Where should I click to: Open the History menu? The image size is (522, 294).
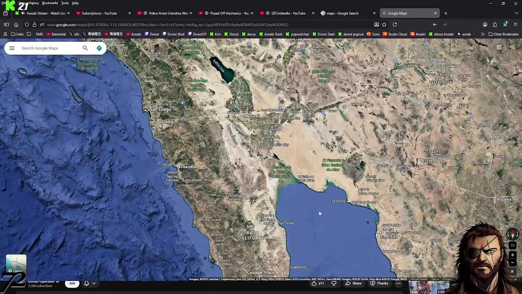click(x=34, y=3)
